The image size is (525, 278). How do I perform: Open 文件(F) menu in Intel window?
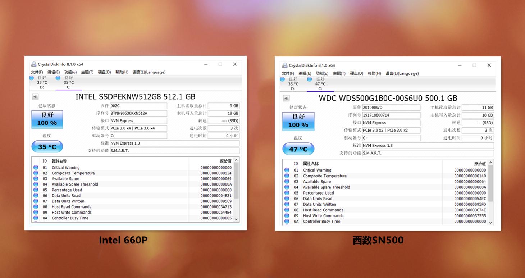pos(37,72)
